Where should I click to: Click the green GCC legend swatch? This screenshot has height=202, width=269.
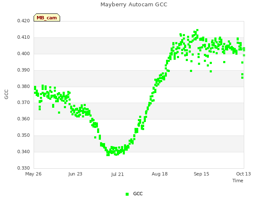tap(127, 194)
